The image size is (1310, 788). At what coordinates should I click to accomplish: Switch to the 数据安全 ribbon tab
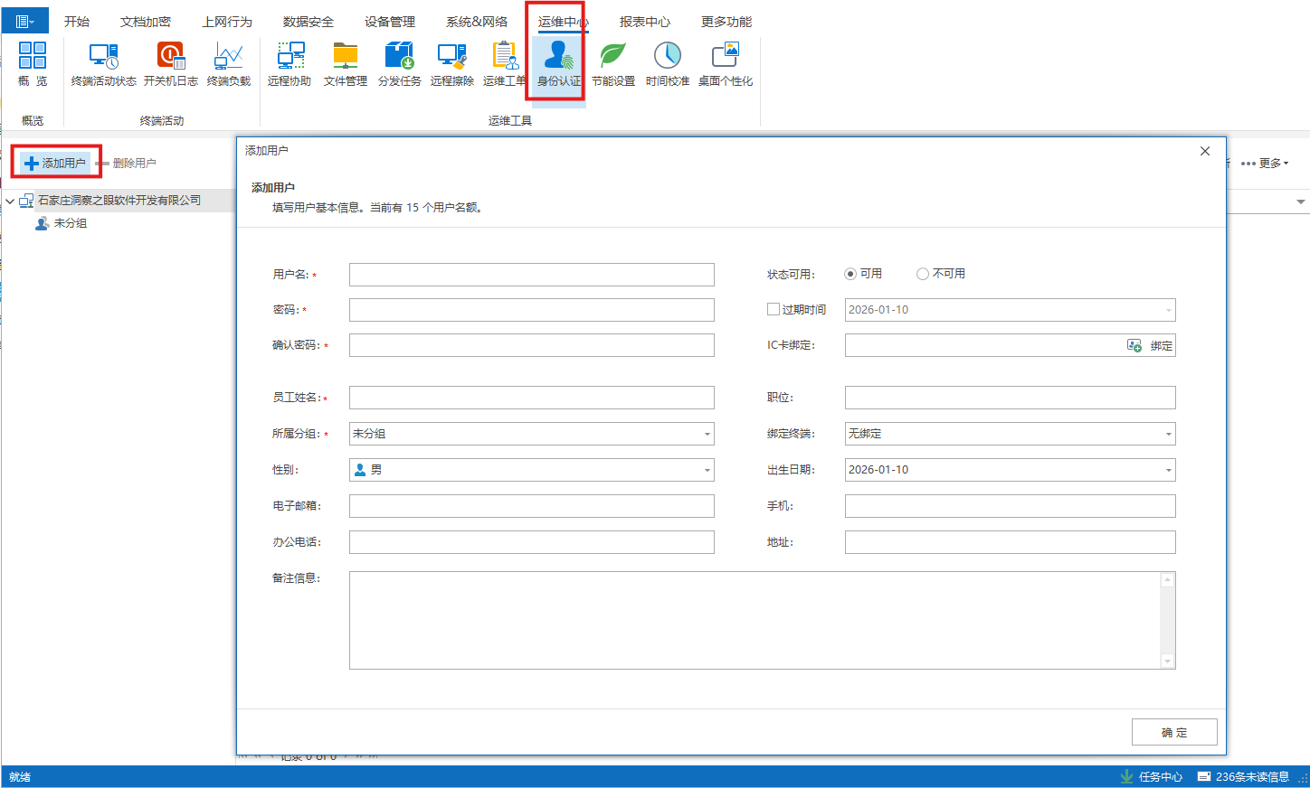point(308,21)
